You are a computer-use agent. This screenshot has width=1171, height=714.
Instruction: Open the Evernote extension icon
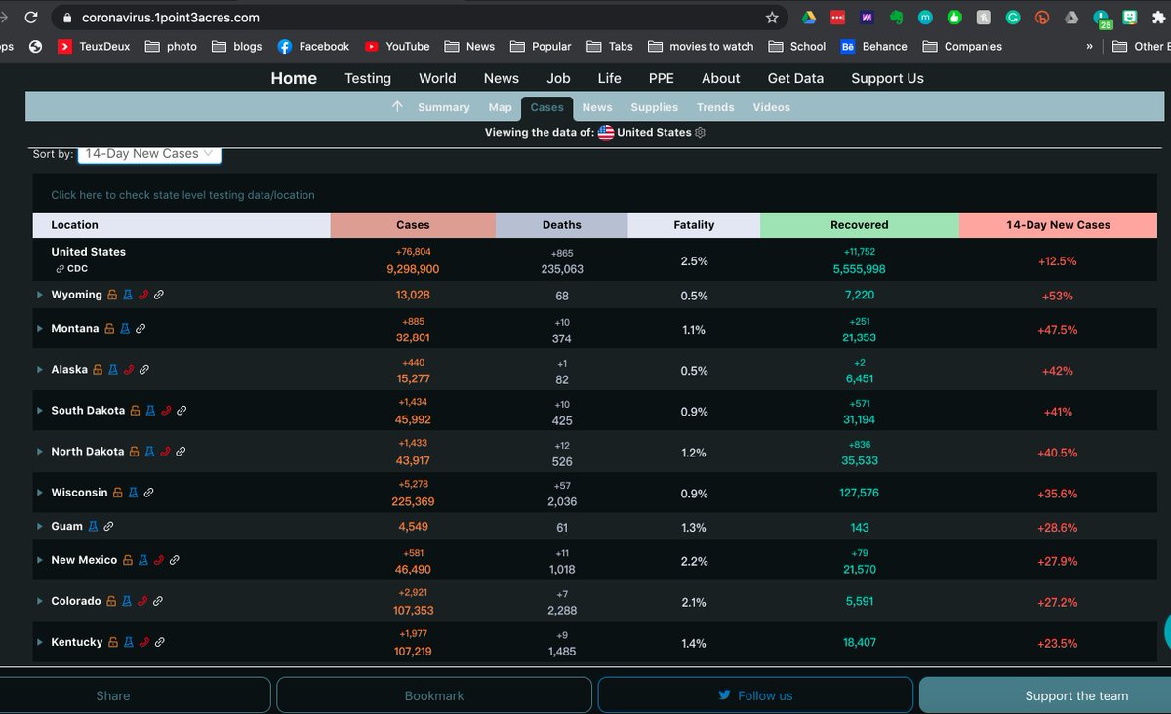coord(896,18)
